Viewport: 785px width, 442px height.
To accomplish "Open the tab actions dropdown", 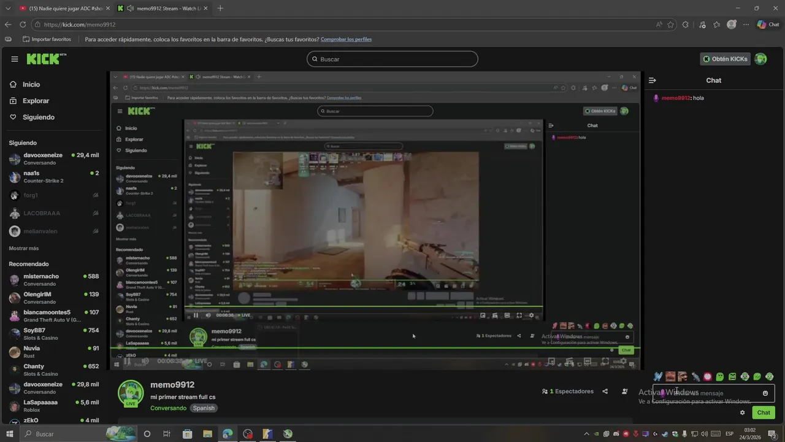I will coord(8,8).
